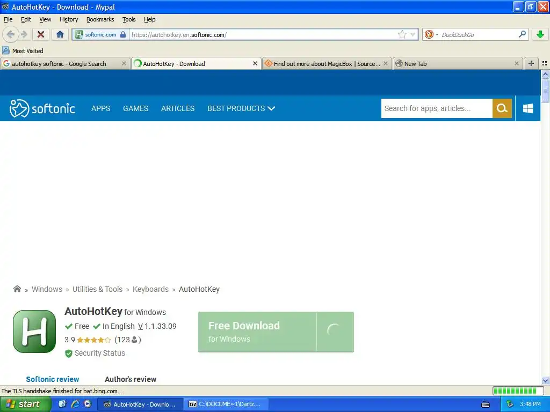
Task: Open the Tools menu
Action: tap(129, 19)
